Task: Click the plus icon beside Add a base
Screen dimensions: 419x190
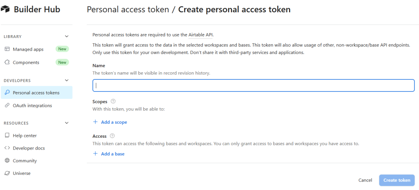Action: pos(95,154)
